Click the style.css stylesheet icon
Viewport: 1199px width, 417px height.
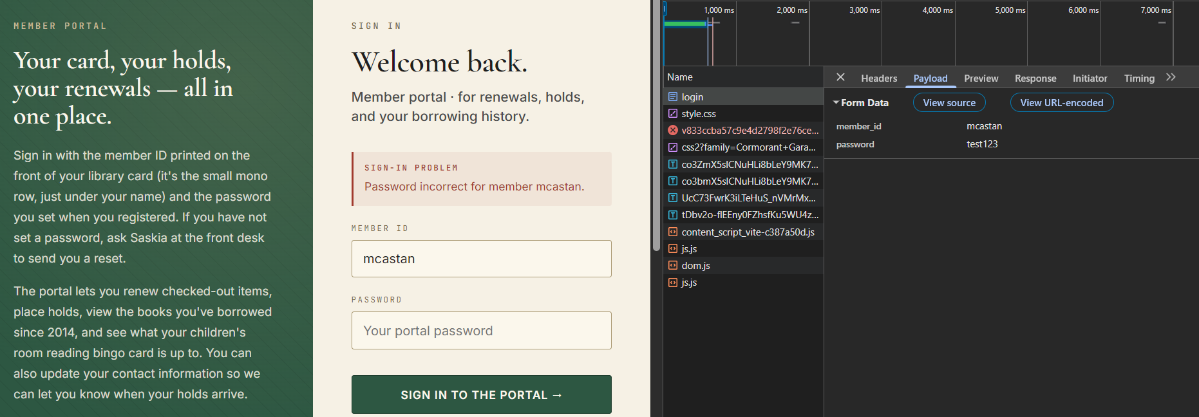672,113
